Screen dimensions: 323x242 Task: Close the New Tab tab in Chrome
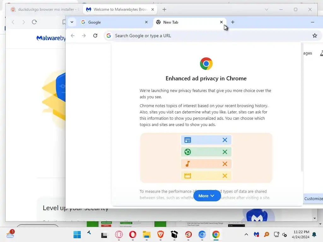[221, 22]
